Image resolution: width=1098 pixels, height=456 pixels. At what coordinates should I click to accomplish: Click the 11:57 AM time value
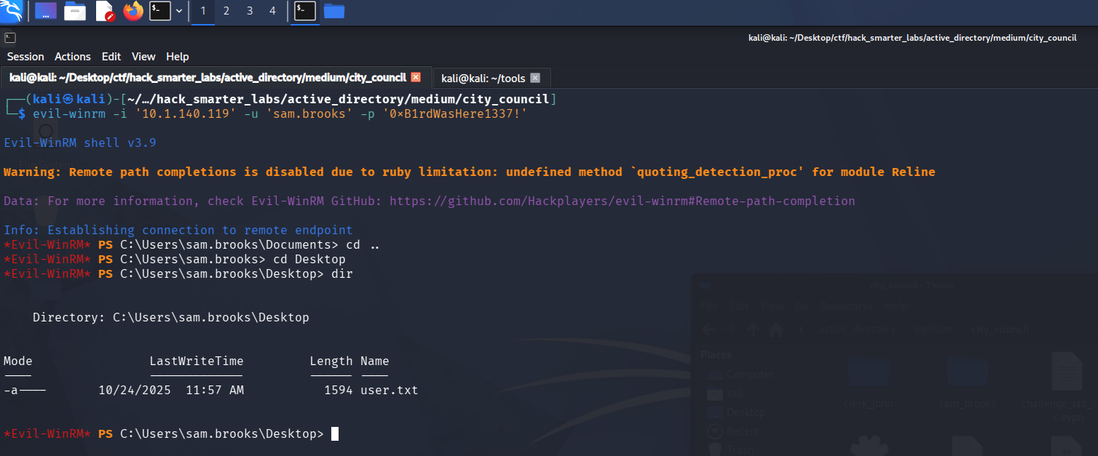(x=215, y=391)
